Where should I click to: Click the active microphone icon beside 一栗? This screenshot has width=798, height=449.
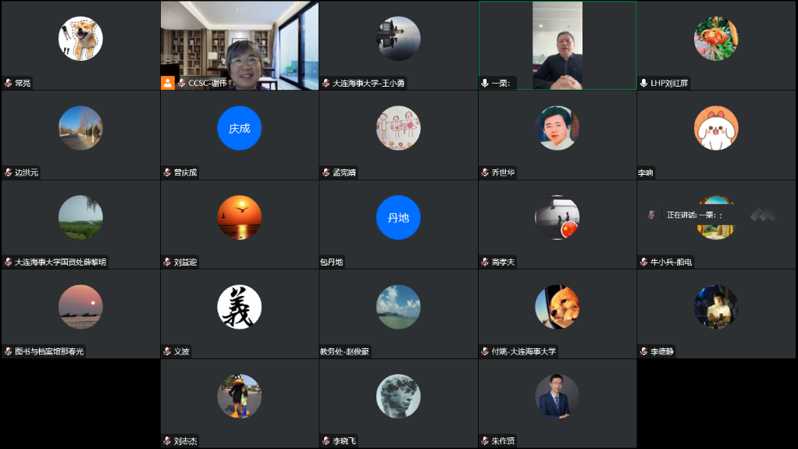(x=485, y=83)
